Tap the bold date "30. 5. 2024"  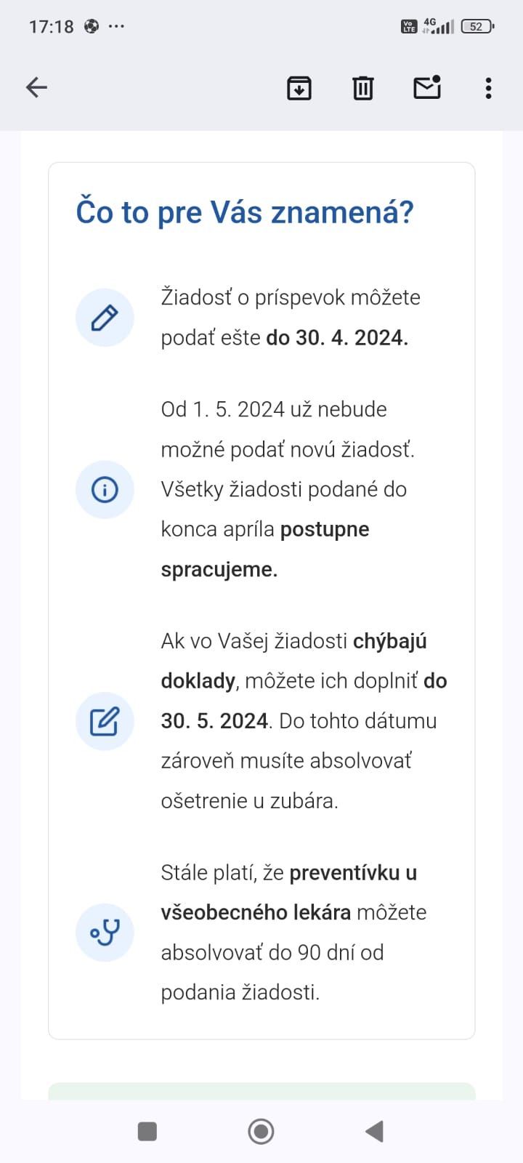pos(214,721)
